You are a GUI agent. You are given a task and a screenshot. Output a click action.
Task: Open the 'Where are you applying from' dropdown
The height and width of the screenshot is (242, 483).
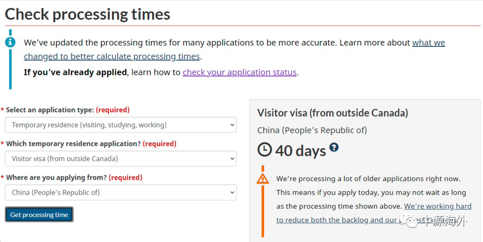point(121,193)
